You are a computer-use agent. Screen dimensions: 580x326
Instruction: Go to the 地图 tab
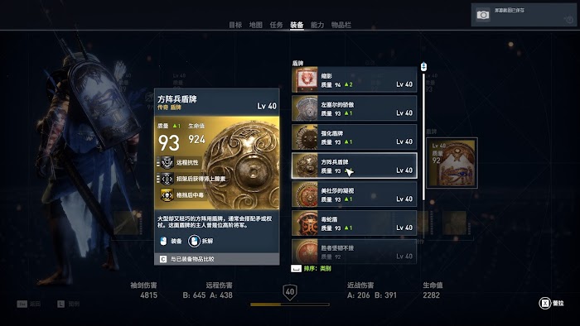pos(255,25)
